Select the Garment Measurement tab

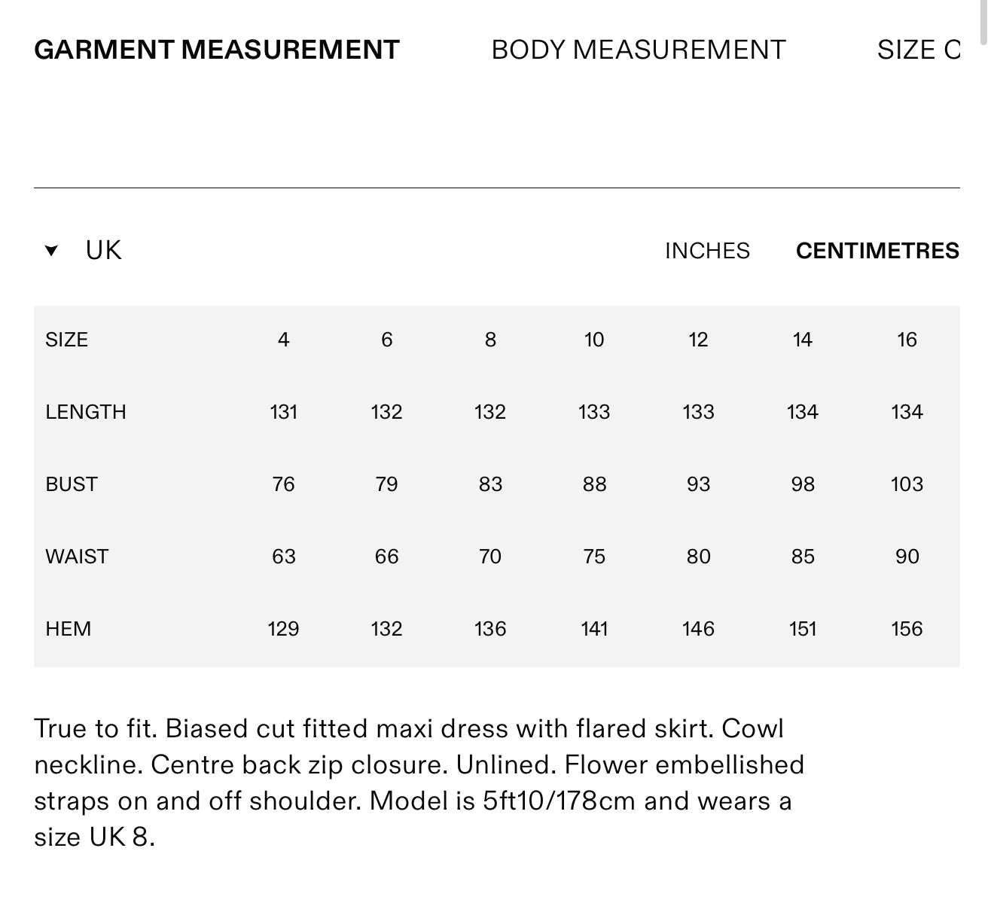coord(217,50)
